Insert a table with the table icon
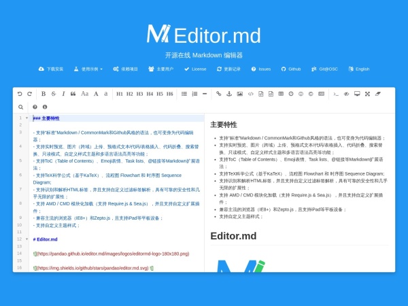The image size is (408, 306). tap(281, 94)
